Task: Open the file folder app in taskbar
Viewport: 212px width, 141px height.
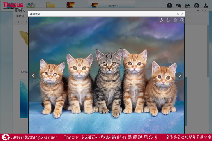Action: click(50, 5)
